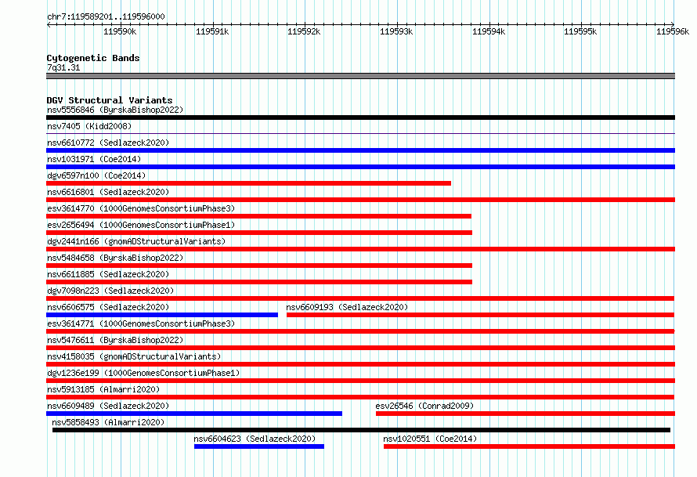
Task: Click the gray 7q31.31 cytogenetic band bar
Action: [360, 76]
